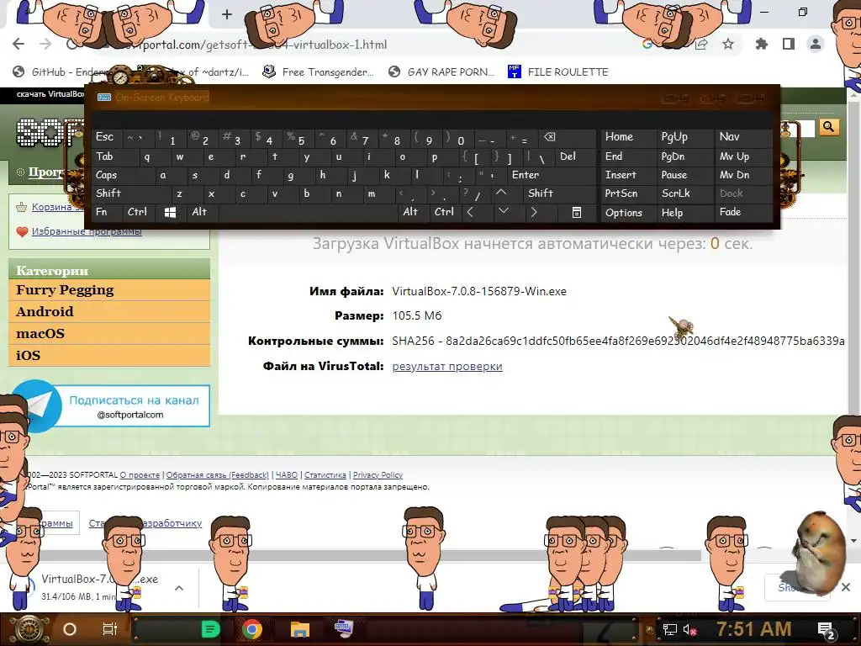Screen dimensions: 861x646
Task: Bookmark this page with the star icon
Action: pyautogui.click(x=728, y=44)
